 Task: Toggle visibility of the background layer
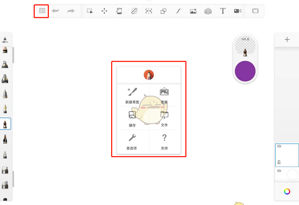279,171
